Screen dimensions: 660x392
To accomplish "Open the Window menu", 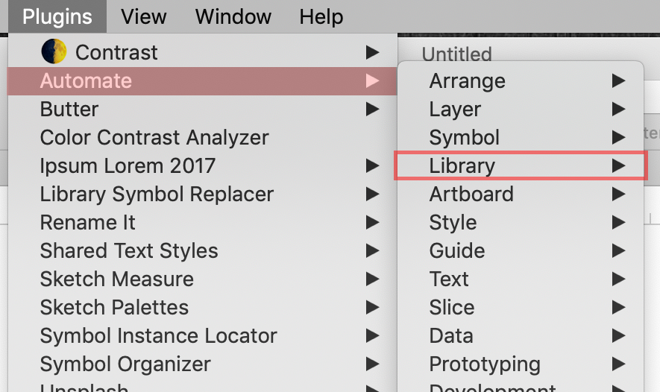I will point(233,16).
